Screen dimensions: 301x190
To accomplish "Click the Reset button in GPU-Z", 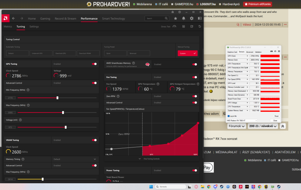I will [276, 116].
